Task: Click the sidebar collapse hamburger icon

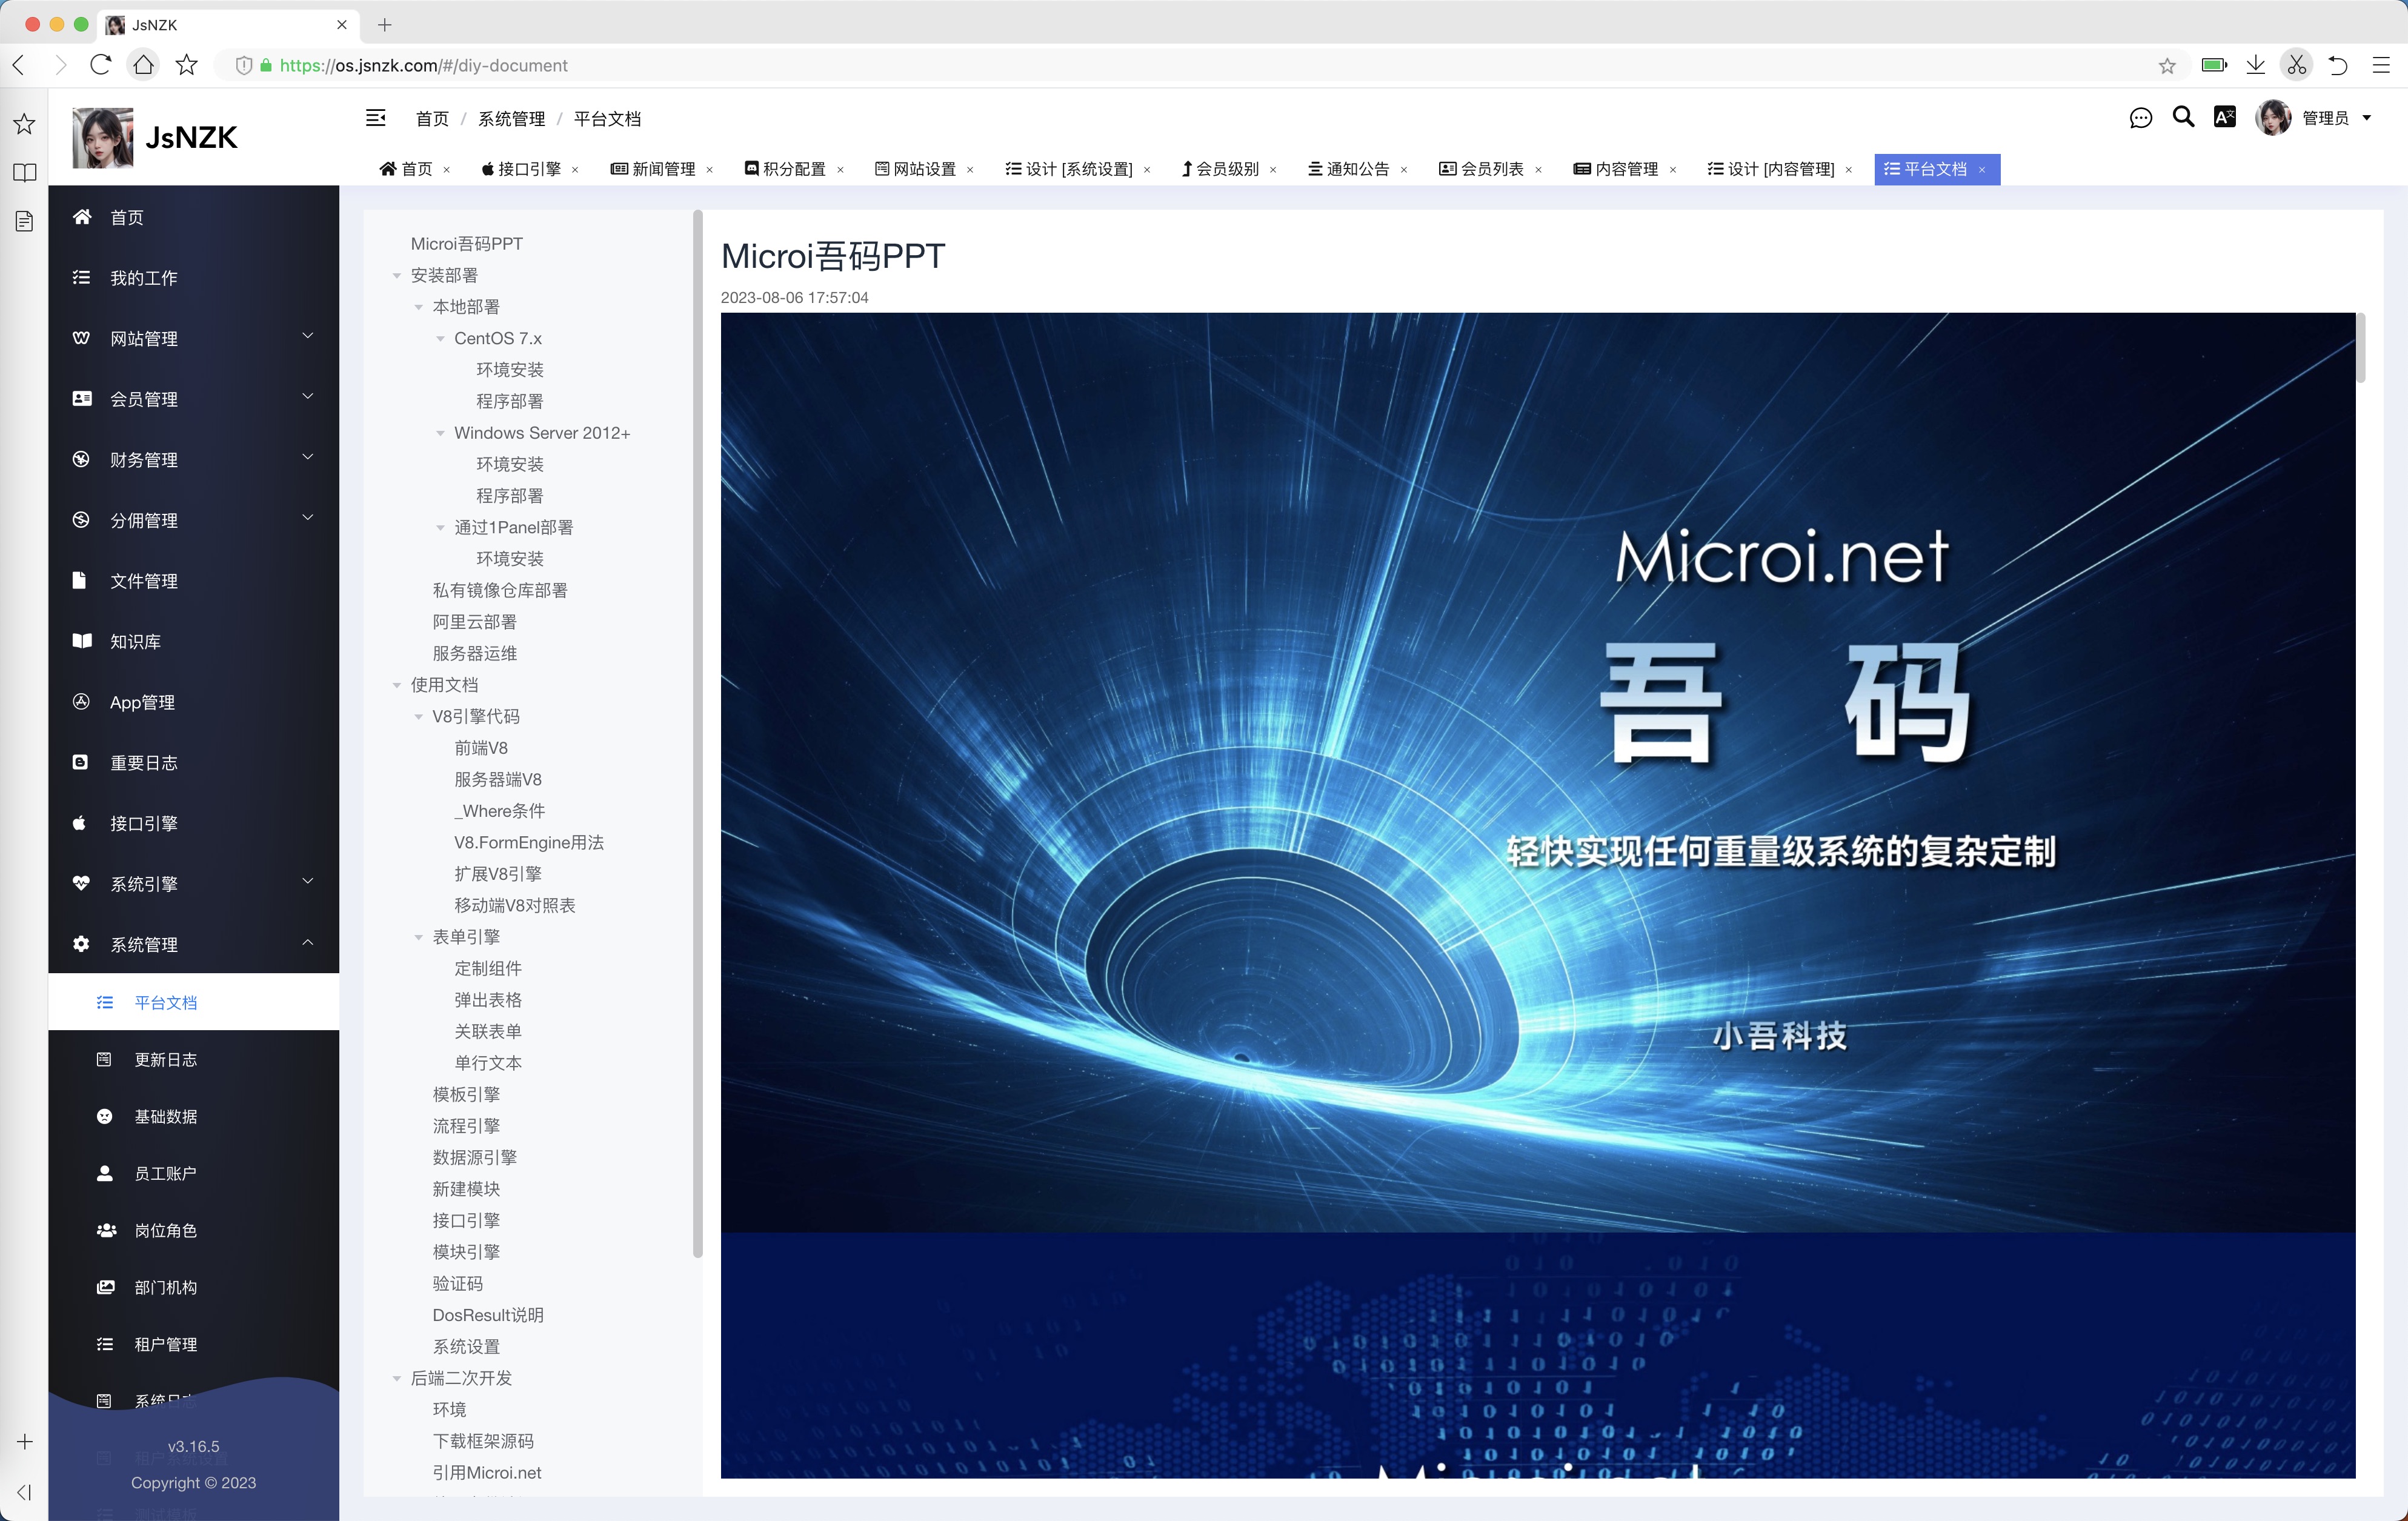Action: pyautogui.click(x=376, y=118)
